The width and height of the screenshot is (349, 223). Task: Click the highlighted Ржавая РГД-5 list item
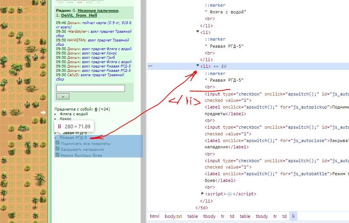[73, 138]
